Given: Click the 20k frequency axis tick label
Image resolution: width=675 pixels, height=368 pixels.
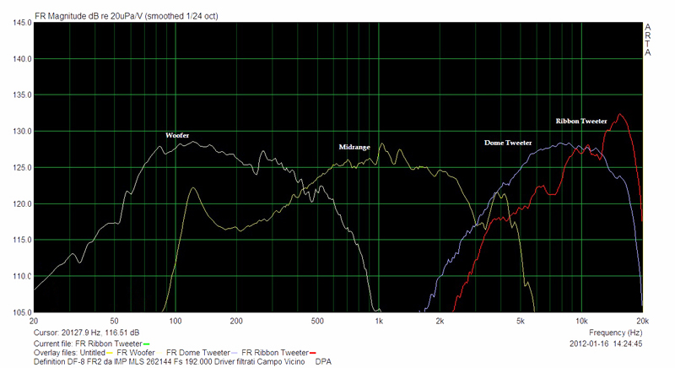Looking at the screenshot, I should click(641, 322).
